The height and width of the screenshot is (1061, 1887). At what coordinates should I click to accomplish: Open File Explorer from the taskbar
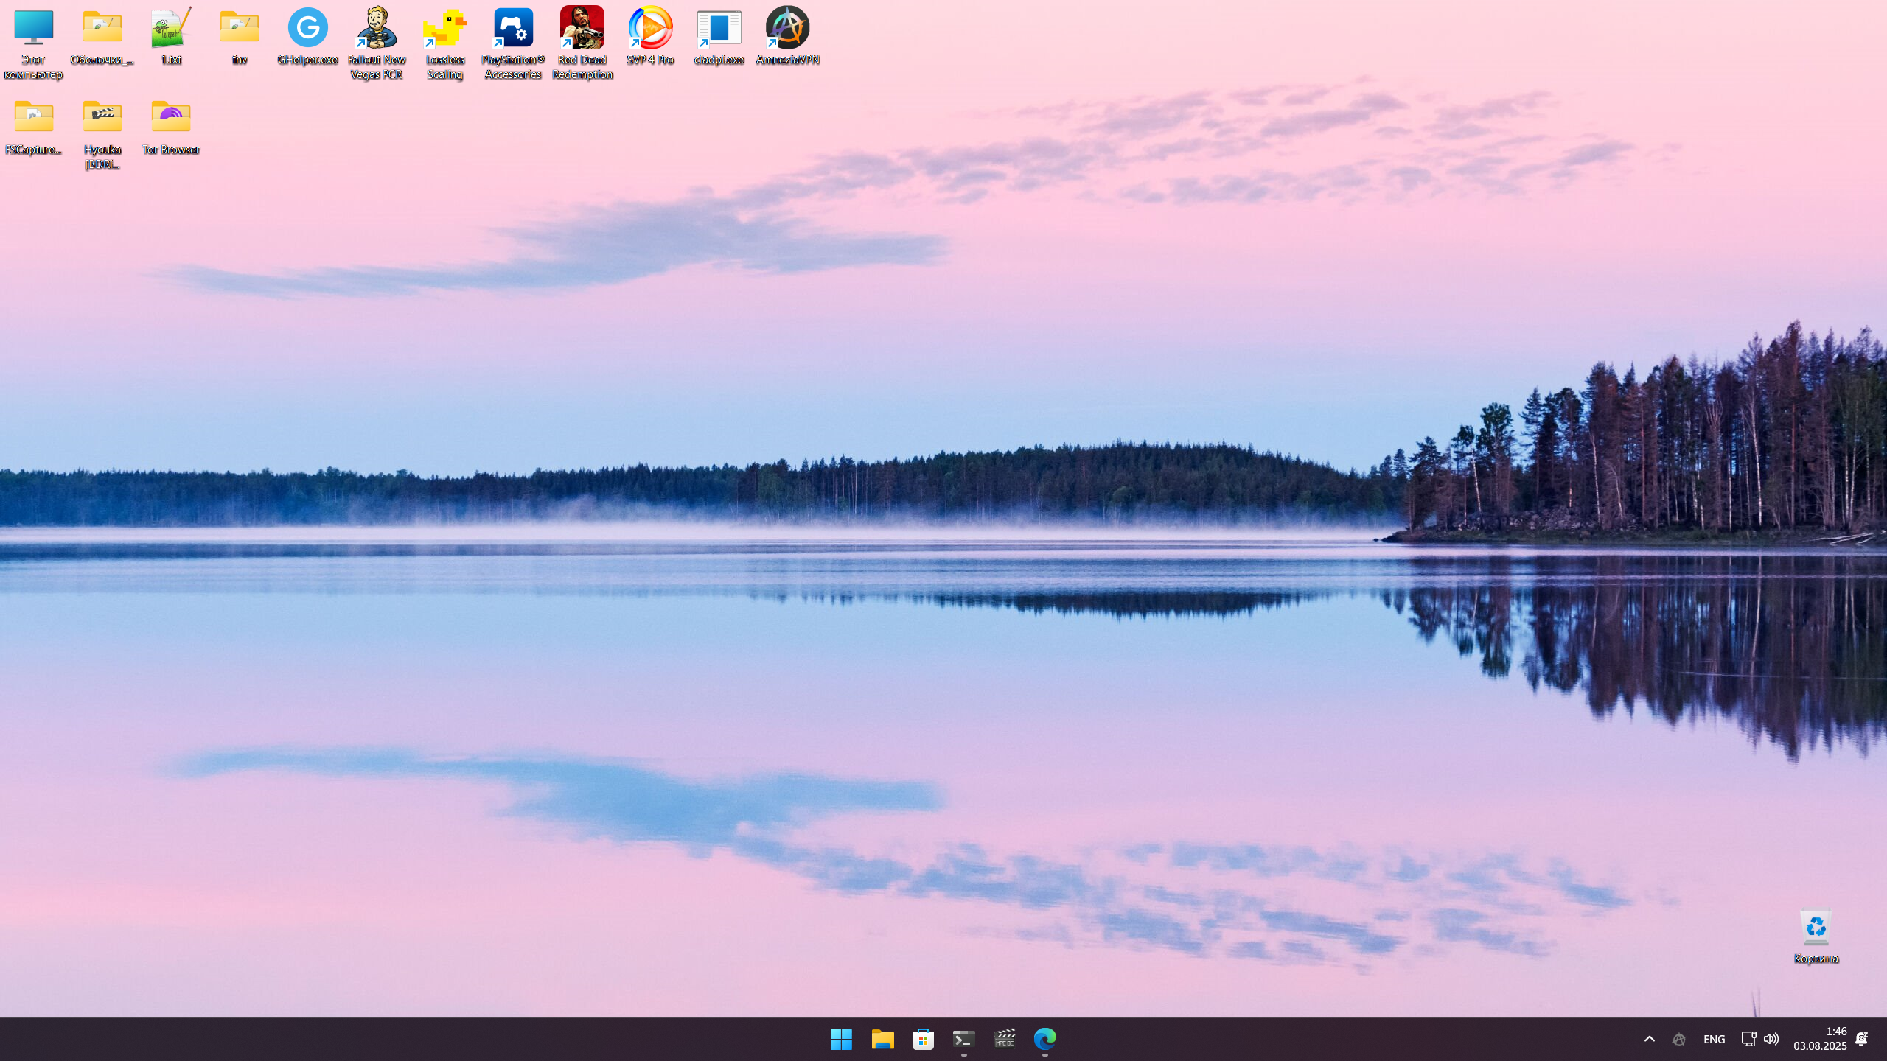(882, 1039)
